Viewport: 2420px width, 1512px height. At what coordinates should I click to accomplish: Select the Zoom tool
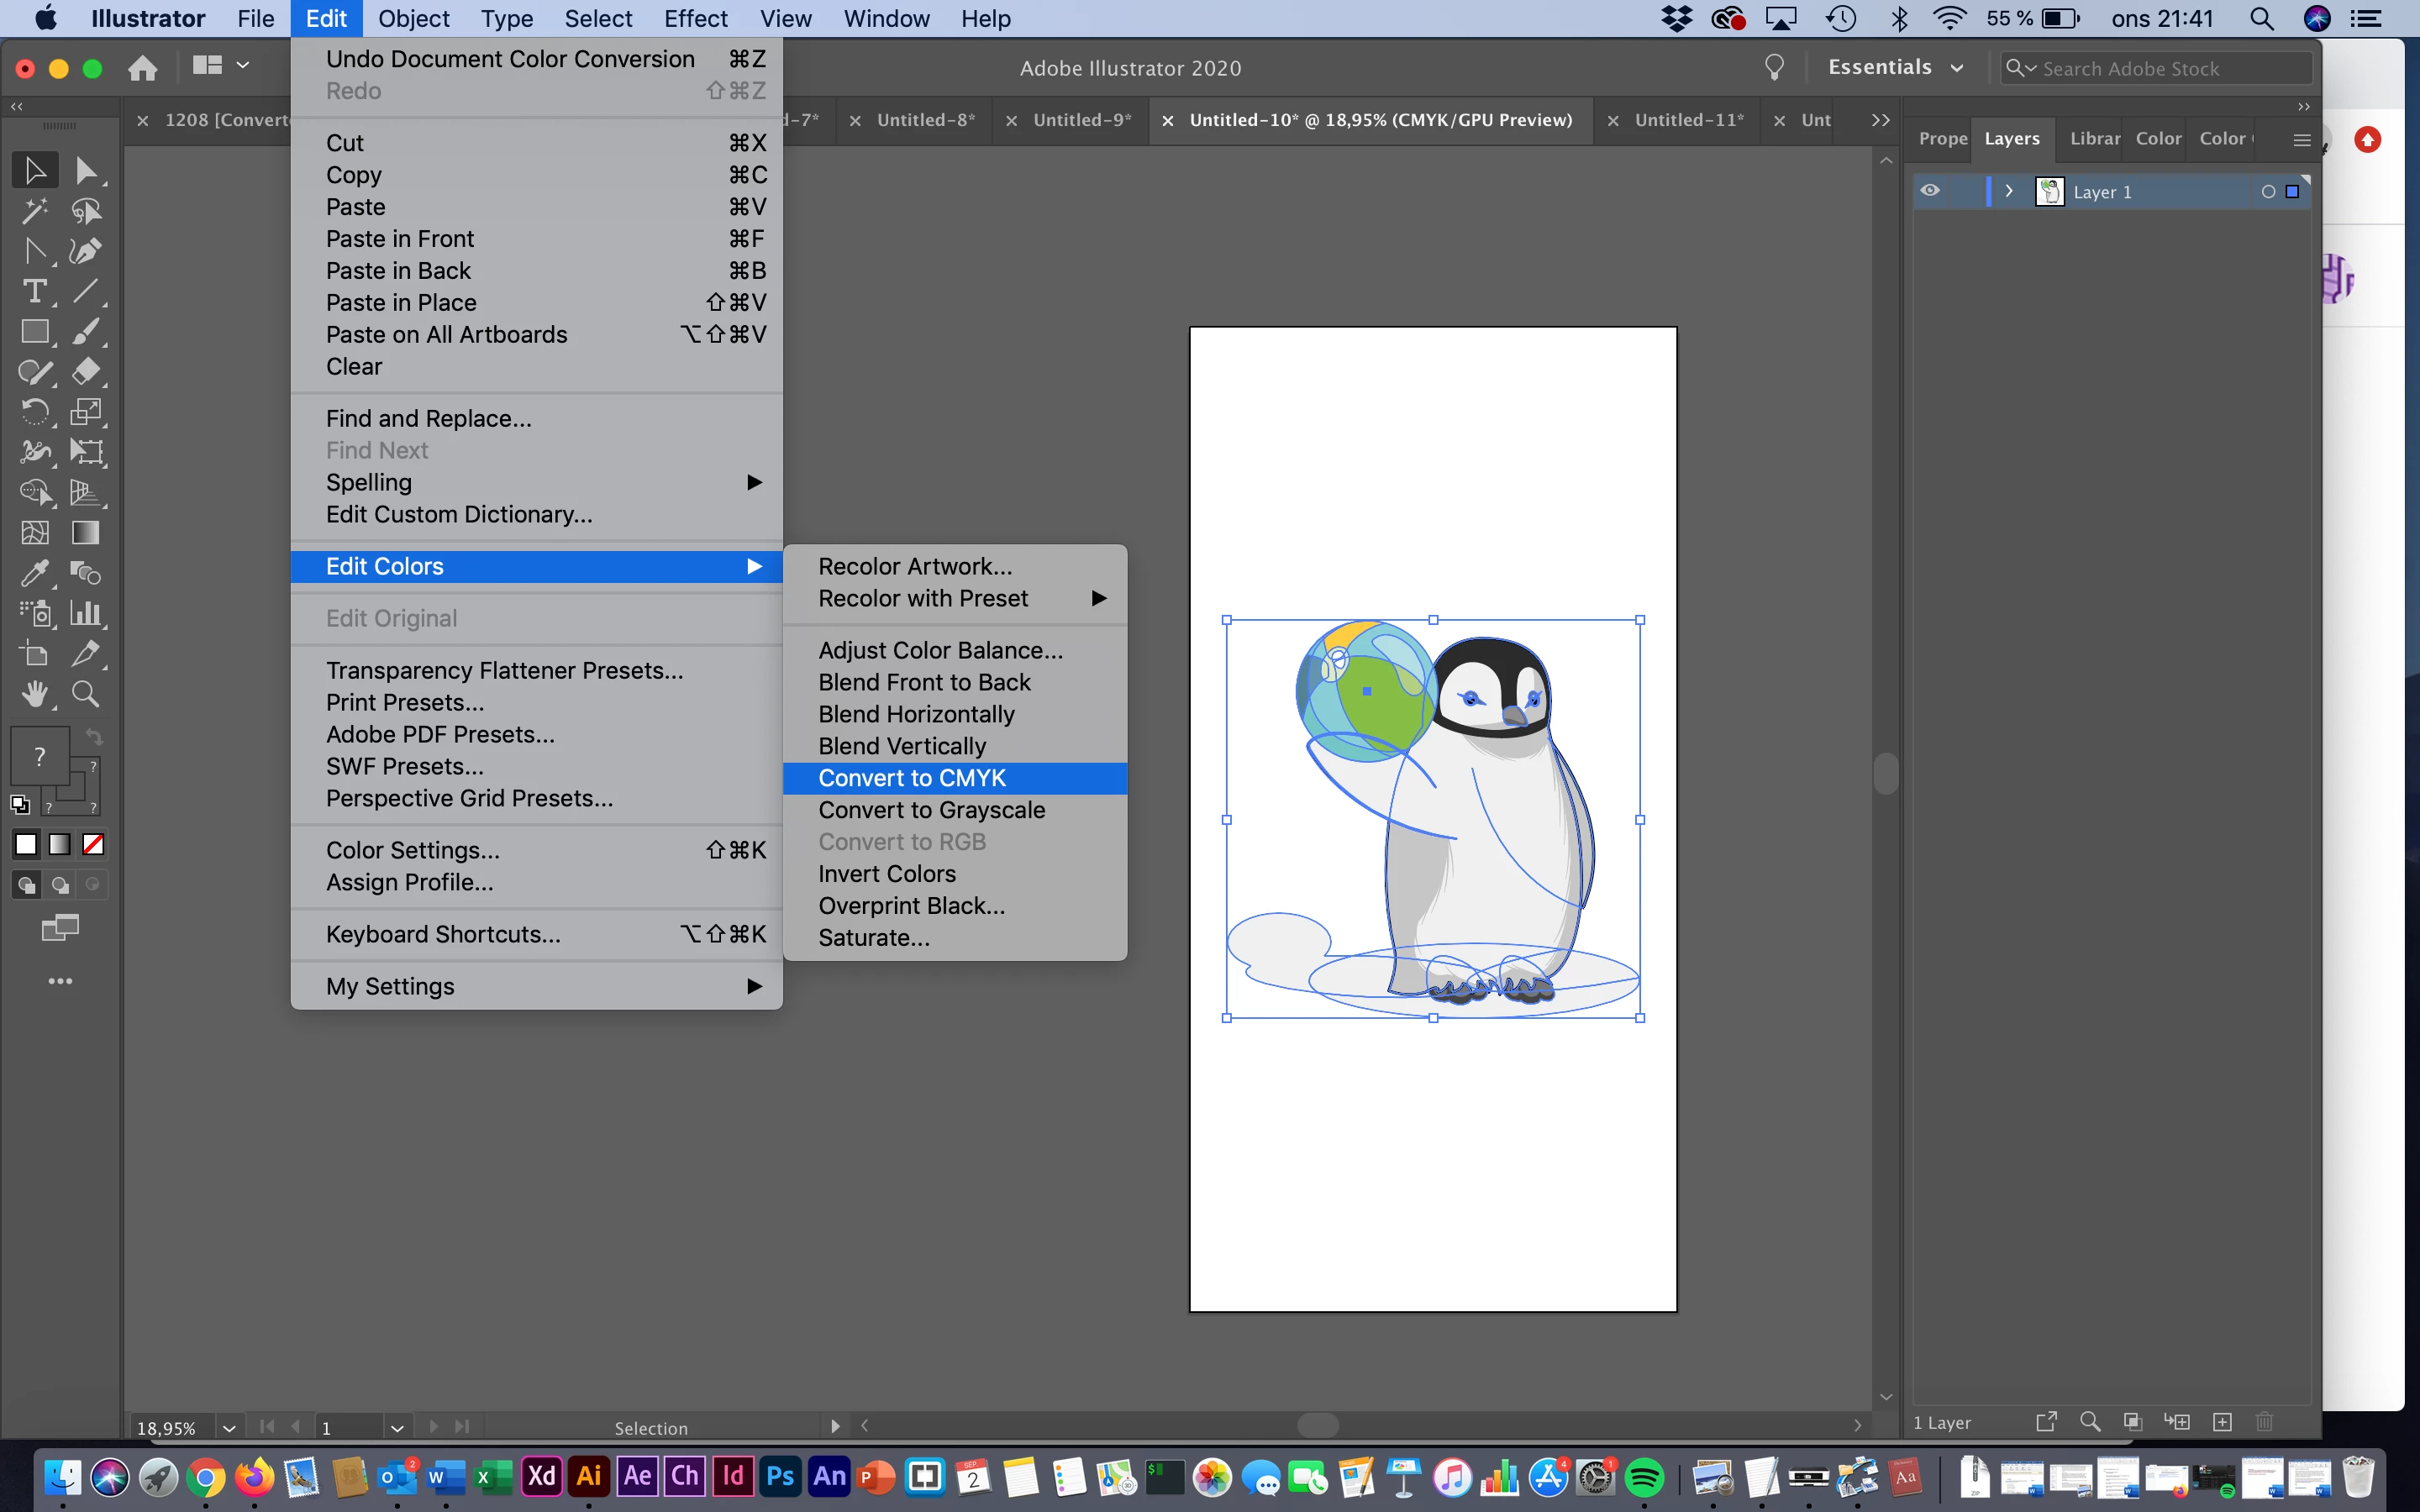[86, 694]
